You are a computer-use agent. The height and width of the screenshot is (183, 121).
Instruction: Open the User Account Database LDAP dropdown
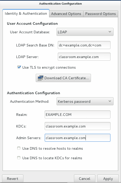pyautogui.click(x=85, y=32)
